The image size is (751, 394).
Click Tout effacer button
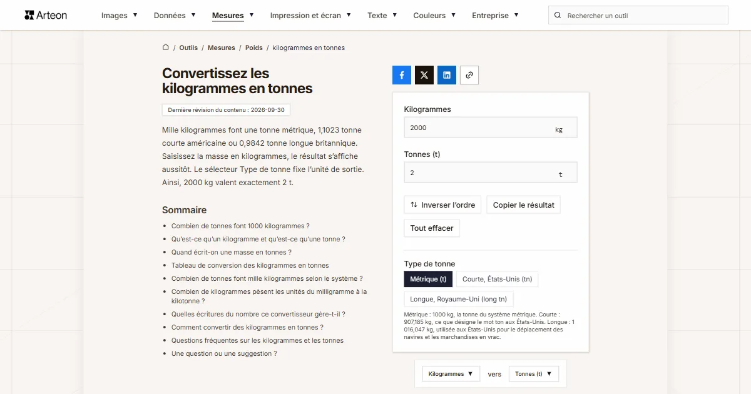(x=432, y=228)
